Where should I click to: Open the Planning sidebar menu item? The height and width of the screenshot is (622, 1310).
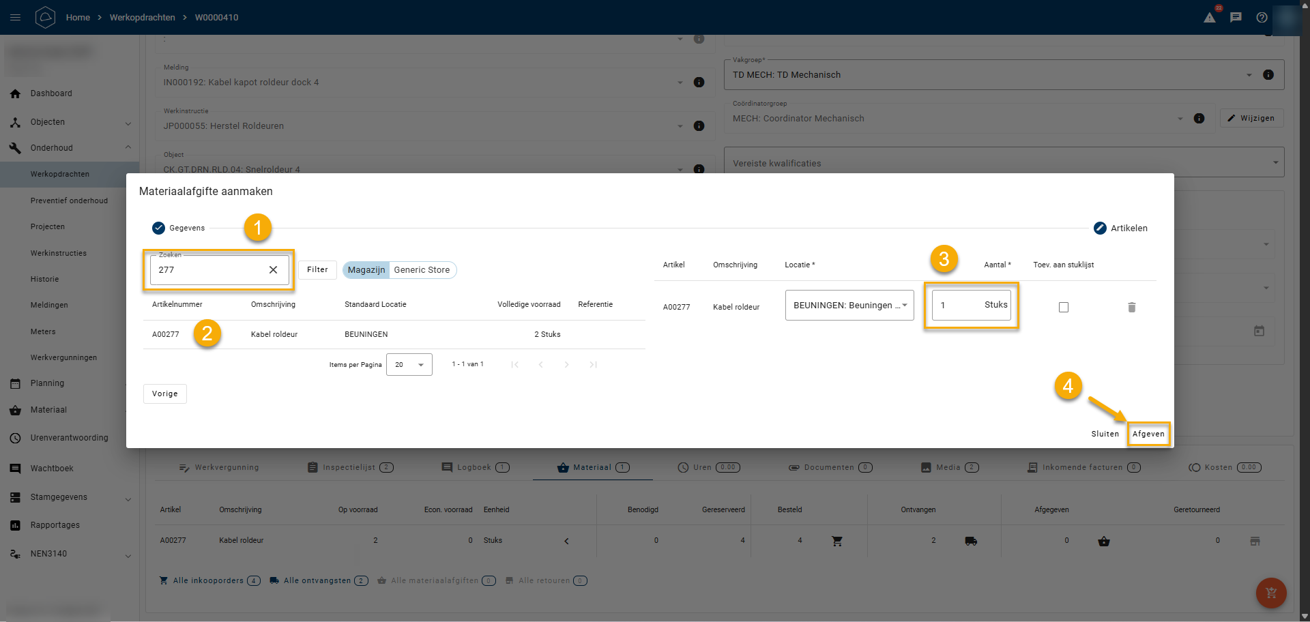47,383
